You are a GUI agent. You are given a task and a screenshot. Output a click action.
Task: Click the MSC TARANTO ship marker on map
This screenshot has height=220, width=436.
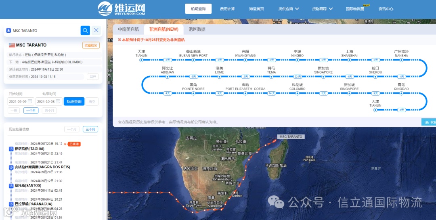(x=275, y=141)
